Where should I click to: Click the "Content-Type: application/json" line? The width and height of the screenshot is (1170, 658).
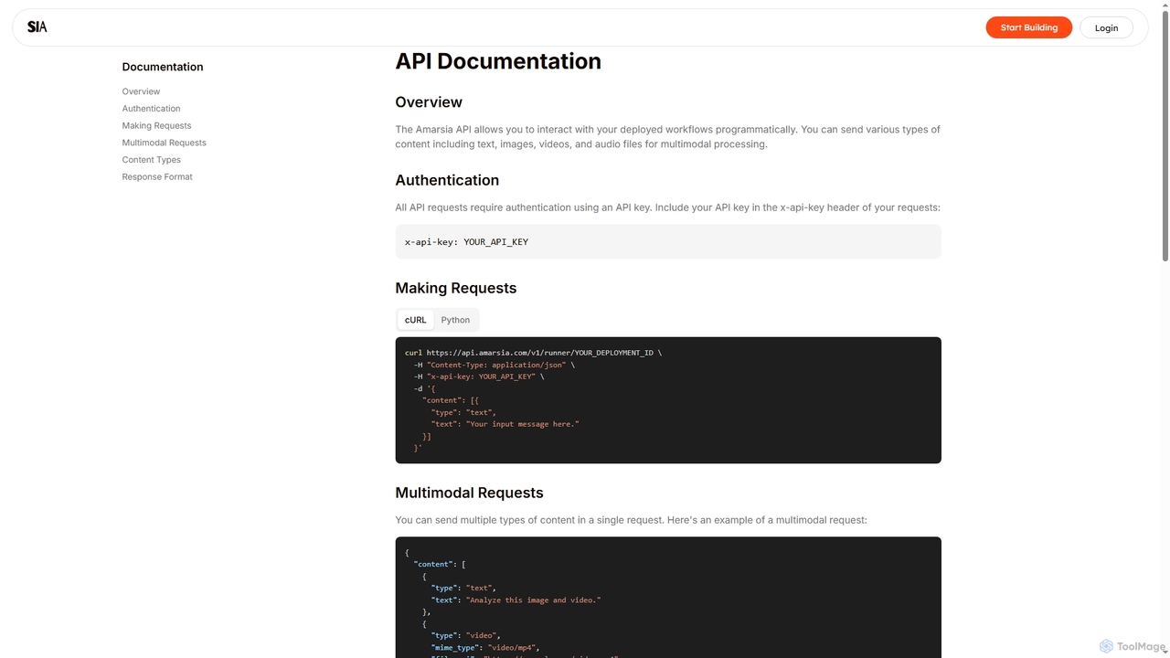pyautogui.click(x=495, y=365)
